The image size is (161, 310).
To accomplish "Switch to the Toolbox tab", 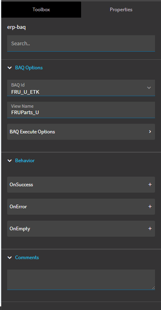I will pos(41,10).
